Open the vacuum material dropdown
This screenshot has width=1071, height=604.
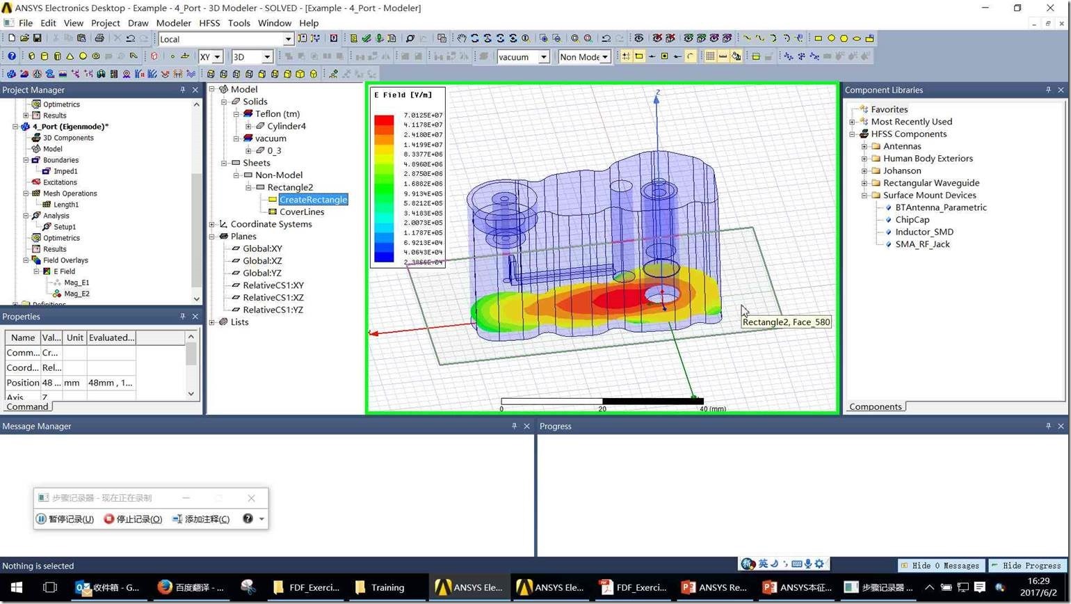coord(544,57)
